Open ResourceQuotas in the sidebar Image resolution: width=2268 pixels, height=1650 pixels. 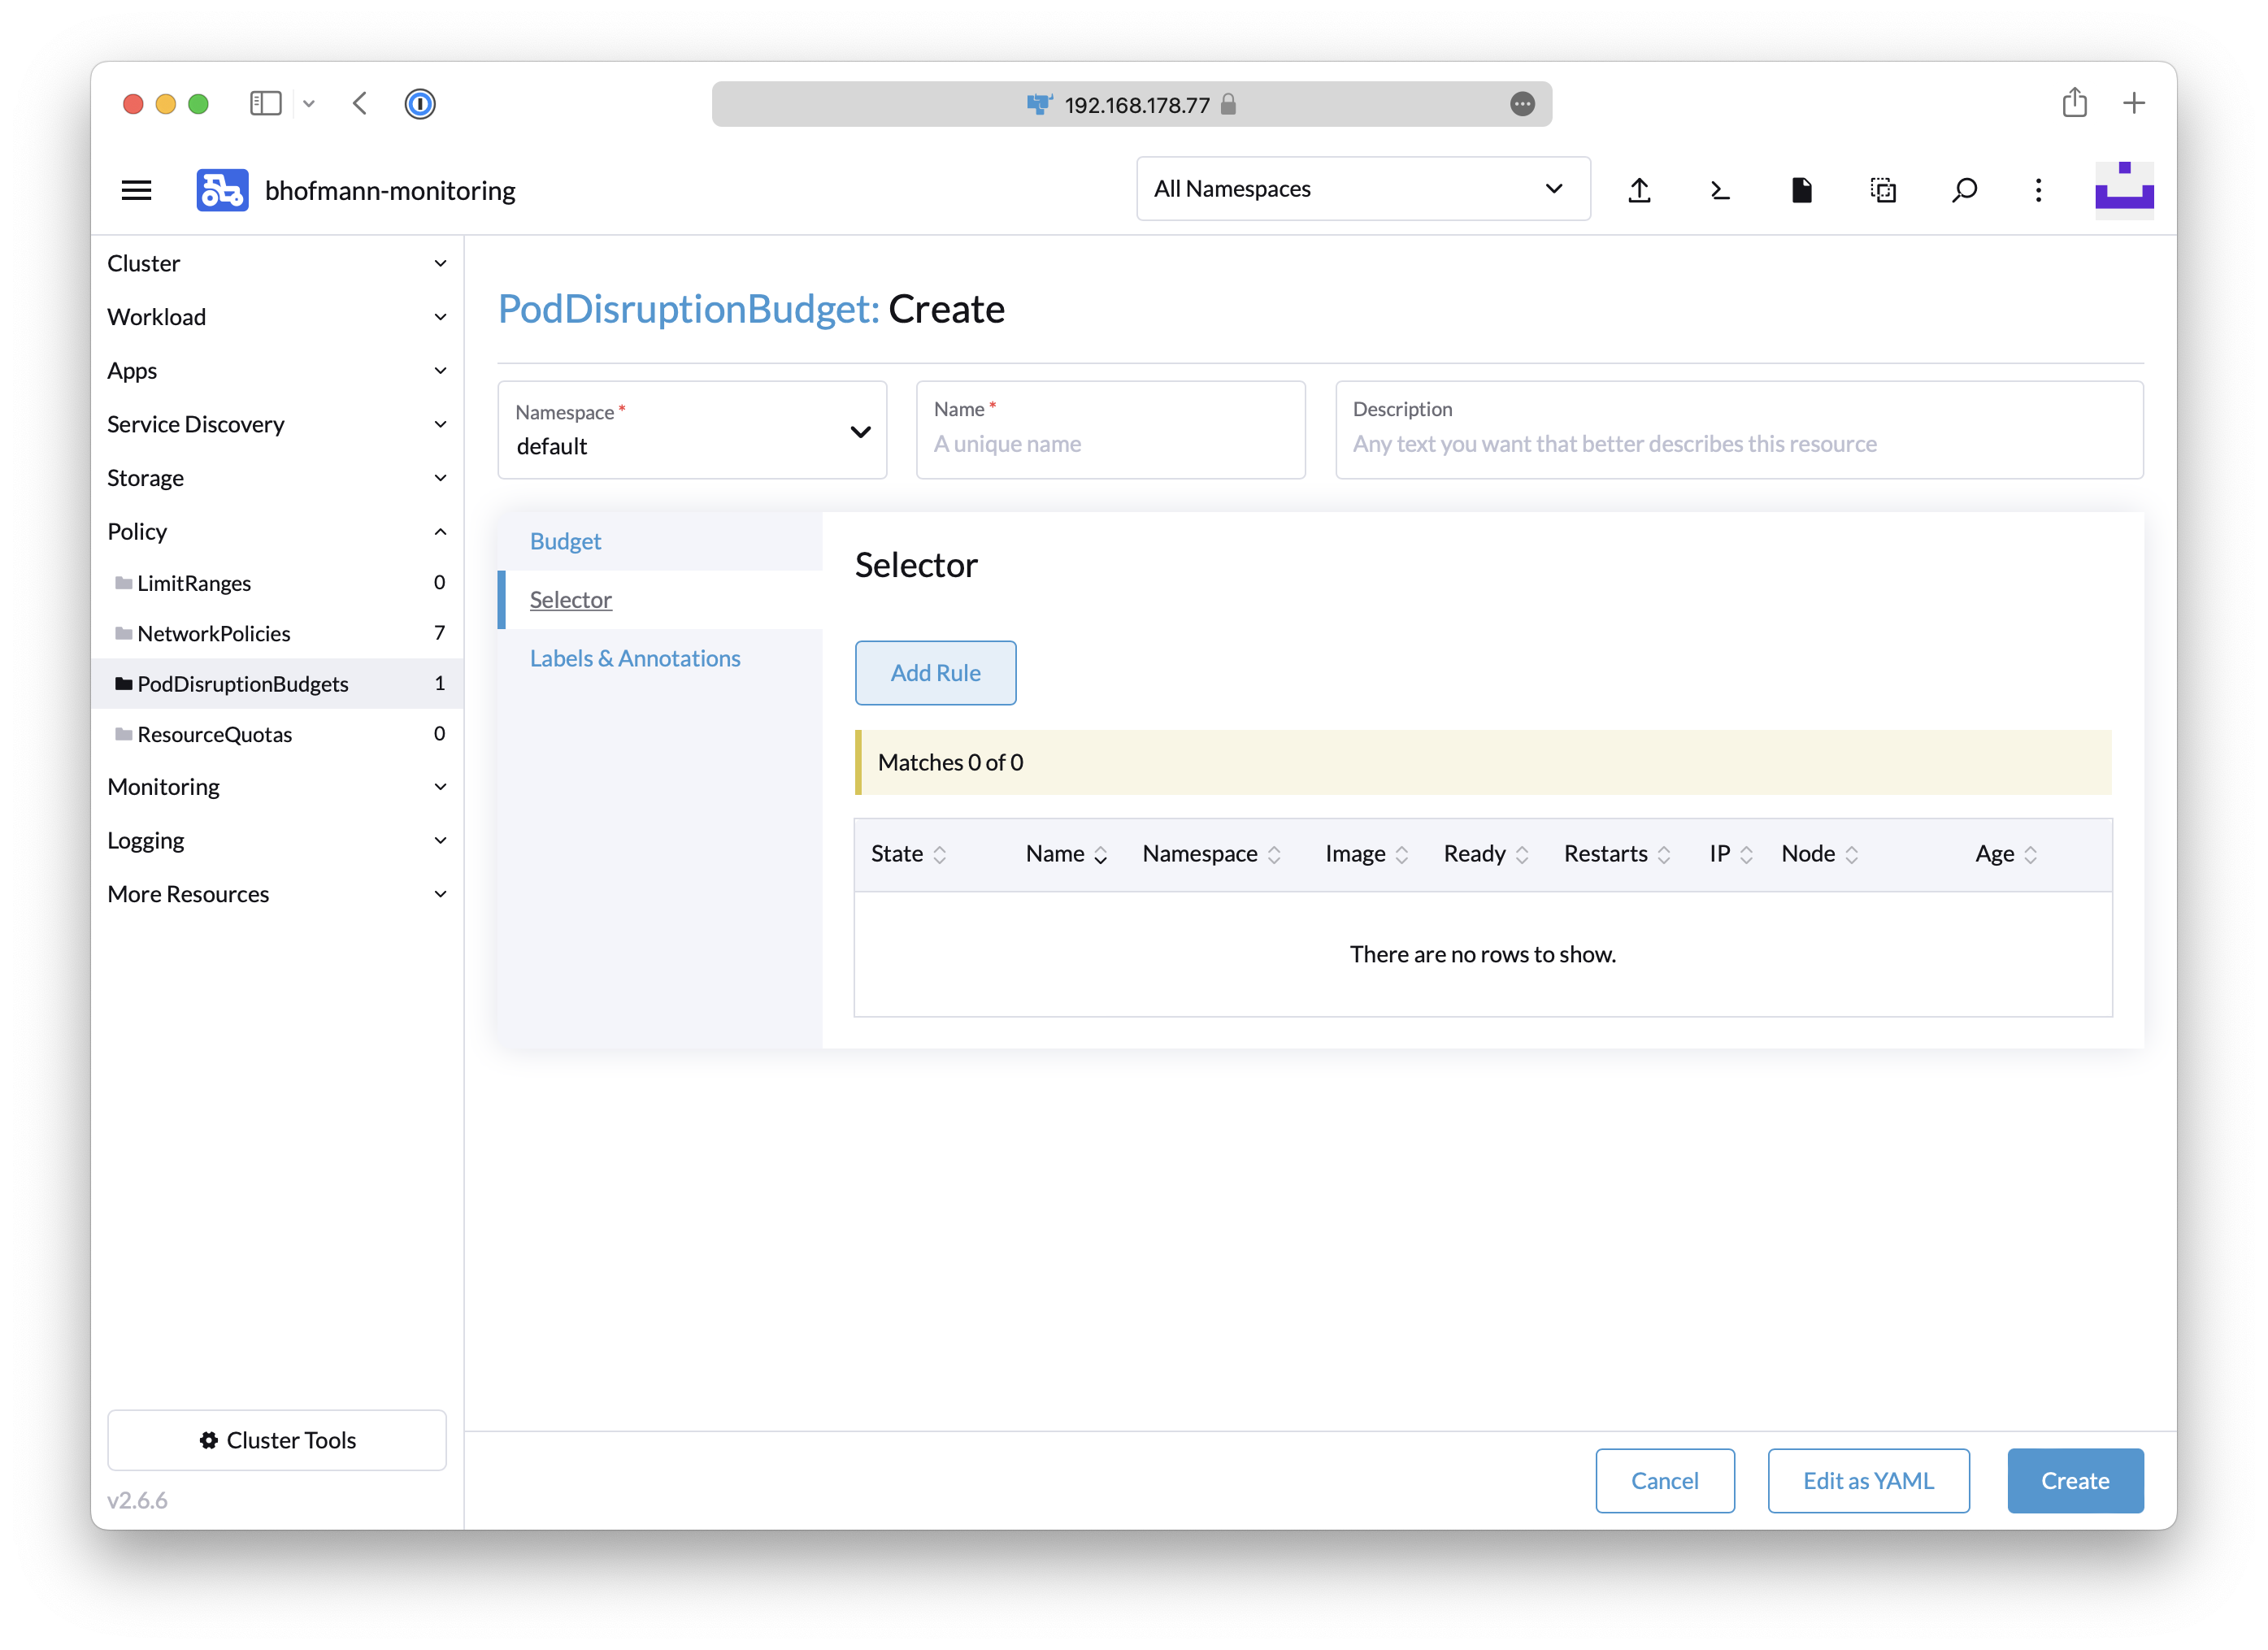coord(277,734)
